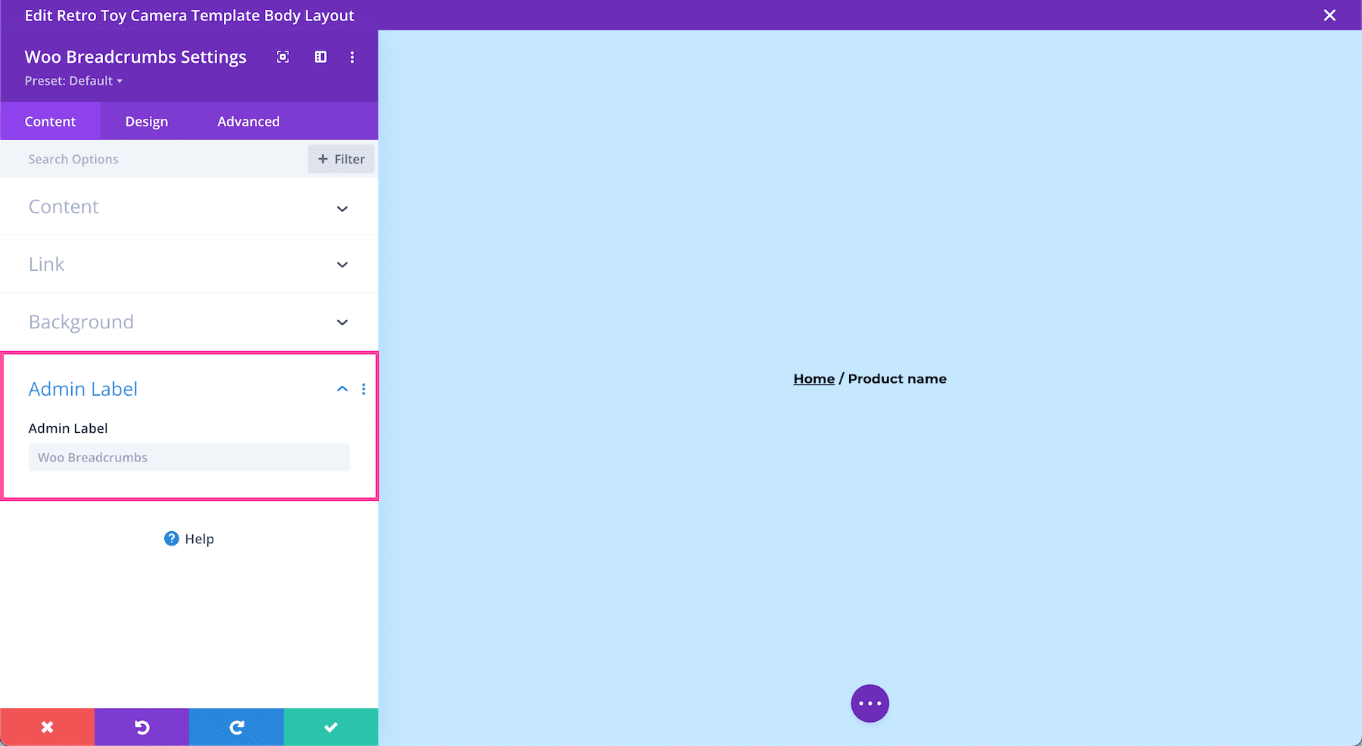This screenshot has height=746, width=1362.
Task: Click the Help icon at the panel bottom
Action: 172,539
